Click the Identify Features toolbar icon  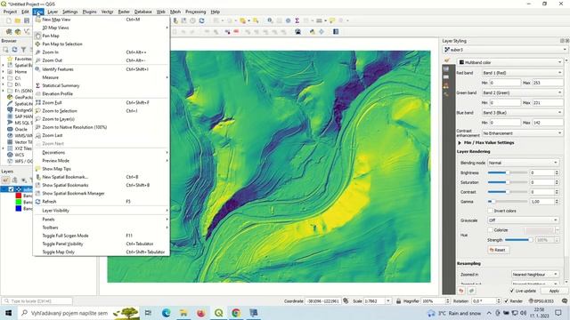270,20
